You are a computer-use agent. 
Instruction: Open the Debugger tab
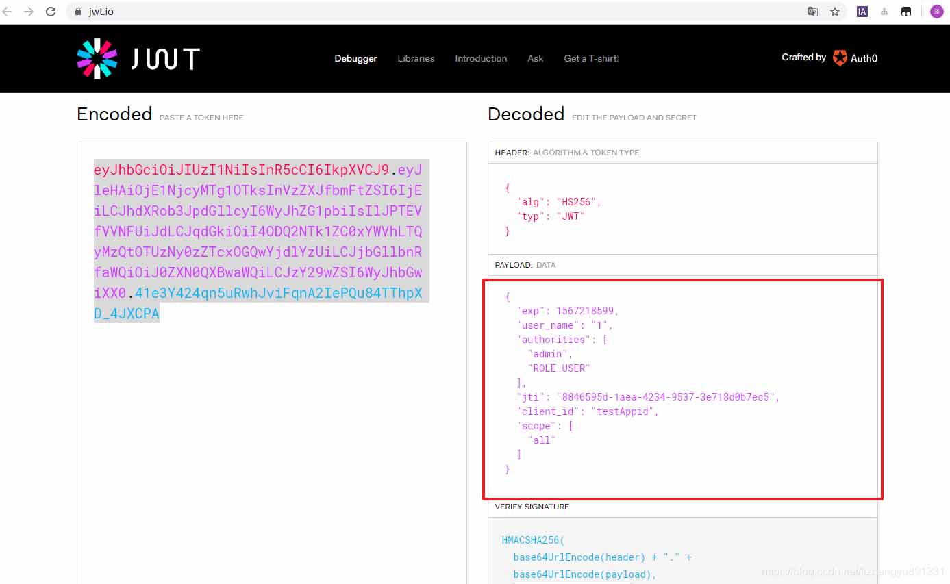click(x=355, y=58)
